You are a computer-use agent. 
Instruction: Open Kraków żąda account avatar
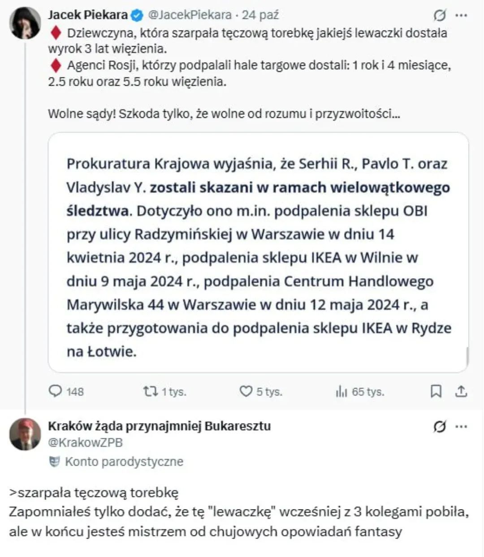tap(25, 434)
